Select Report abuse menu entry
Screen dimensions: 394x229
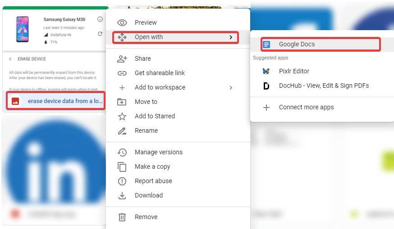[x=178, y=181]
